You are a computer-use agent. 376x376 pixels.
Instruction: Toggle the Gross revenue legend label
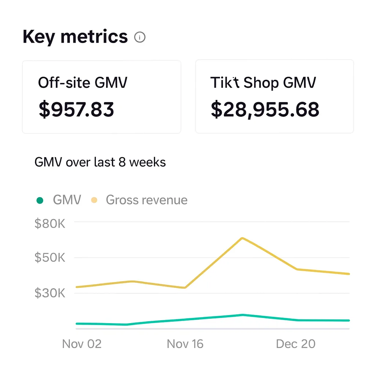[147, 200]
